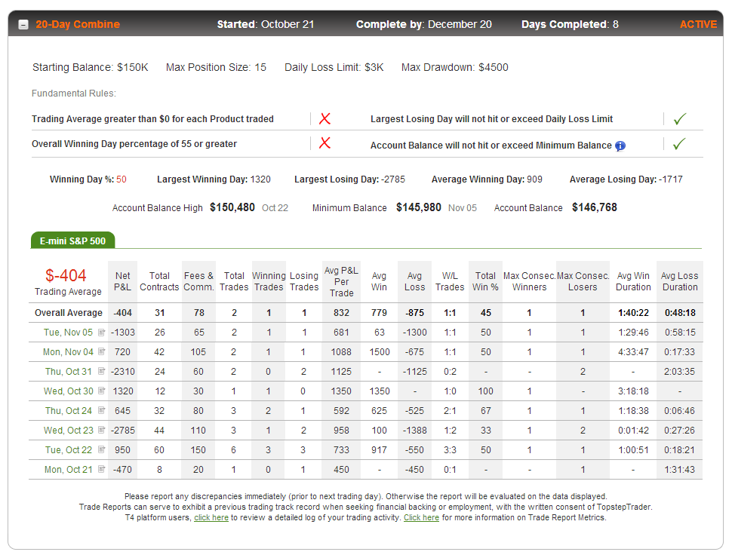Screen dimensions: 732x558
Task: Click Days Completed: 8 in header
Action: pos(570,24)
